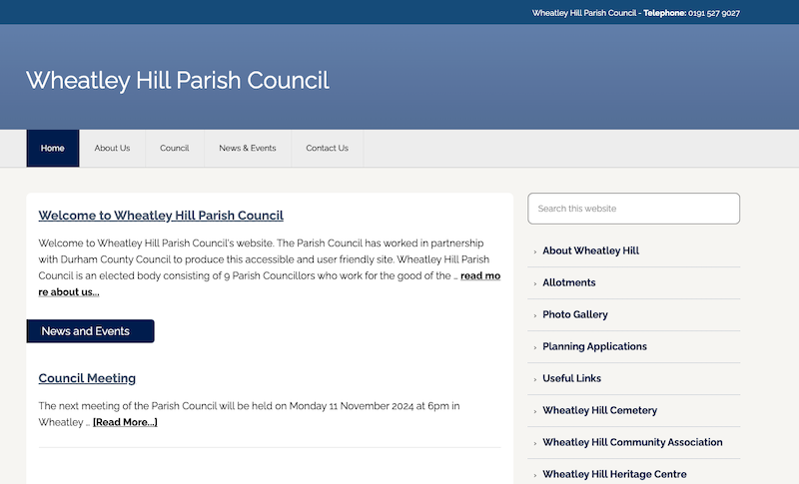Open Welcome to Wheatley Hill Parish Council heading
799x484 pixels.
tap(161, 216)
